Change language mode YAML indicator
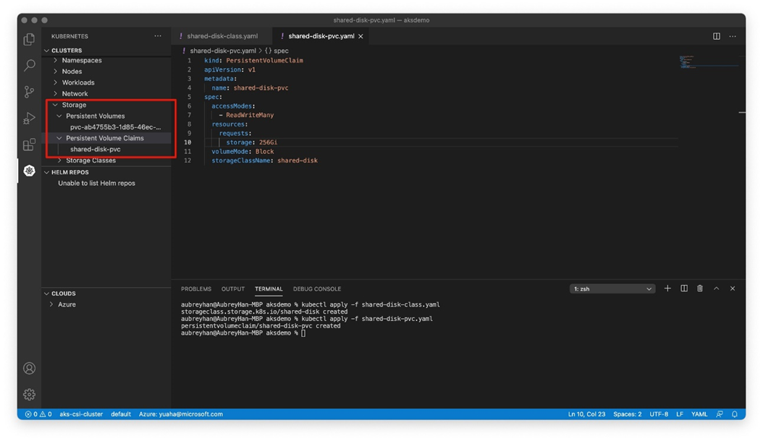The image size is (763, 441). point(699,414)
